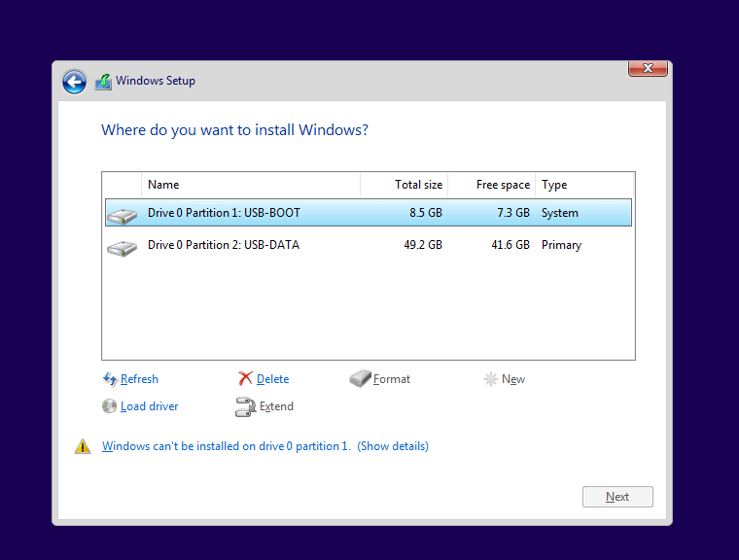Click the System type cell
Viewport: 739px width, 560px height.
[559, 213]
